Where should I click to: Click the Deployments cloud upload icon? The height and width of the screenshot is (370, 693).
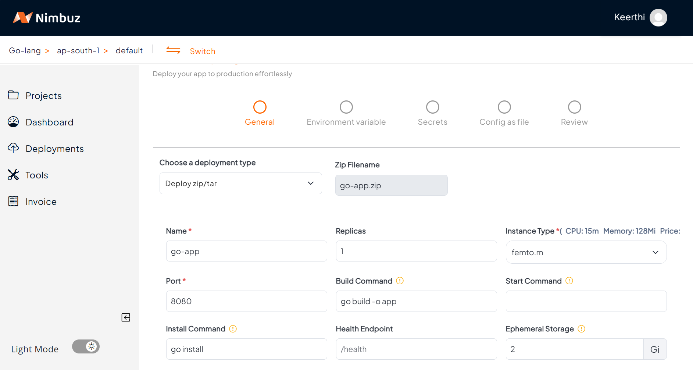coord(13,148)
